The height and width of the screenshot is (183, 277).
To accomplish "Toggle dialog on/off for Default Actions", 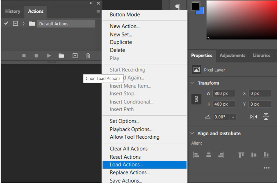I will (15, 23).
